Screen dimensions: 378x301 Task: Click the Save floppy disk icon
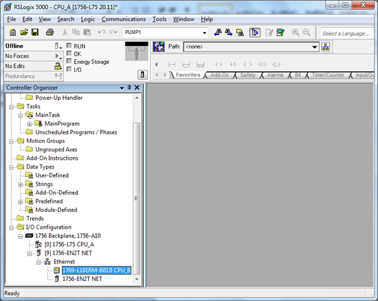point(35,32)
